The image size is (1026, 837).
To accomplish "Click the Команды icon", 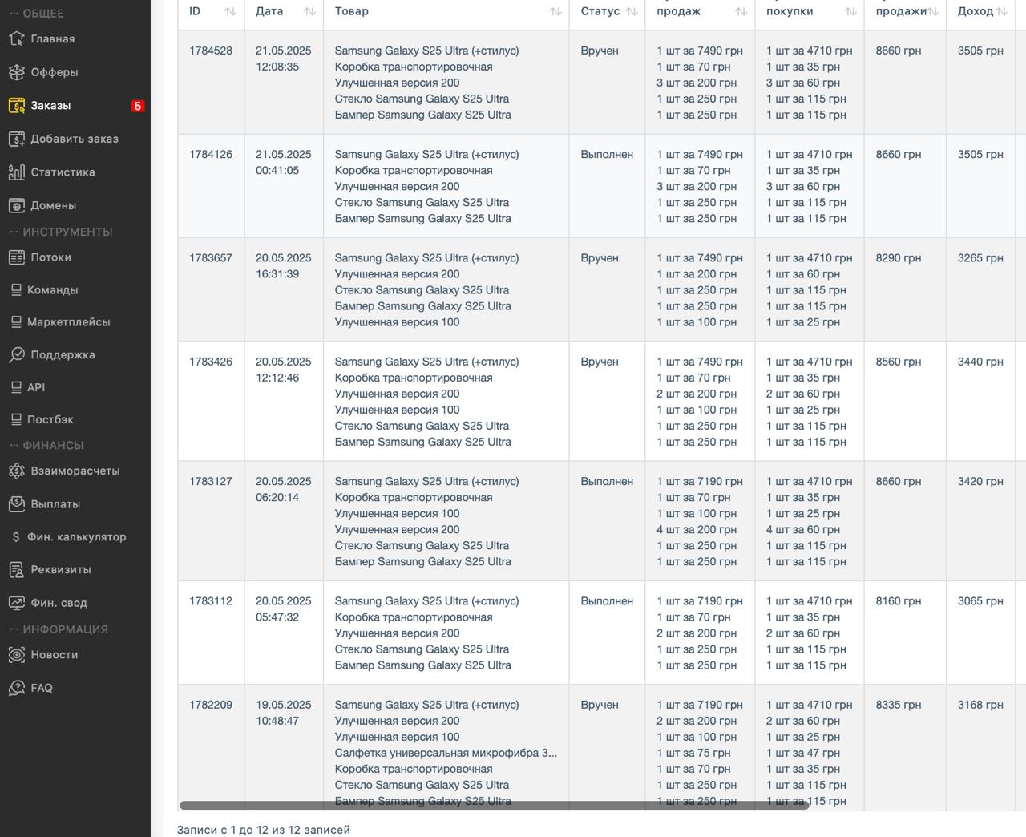I will pyautogui.click(x=16, y=290).
